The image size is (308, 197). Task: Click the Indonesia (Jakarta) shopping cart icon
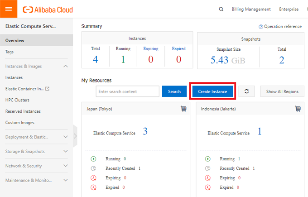pyautogui.click(x=298, y=109)
